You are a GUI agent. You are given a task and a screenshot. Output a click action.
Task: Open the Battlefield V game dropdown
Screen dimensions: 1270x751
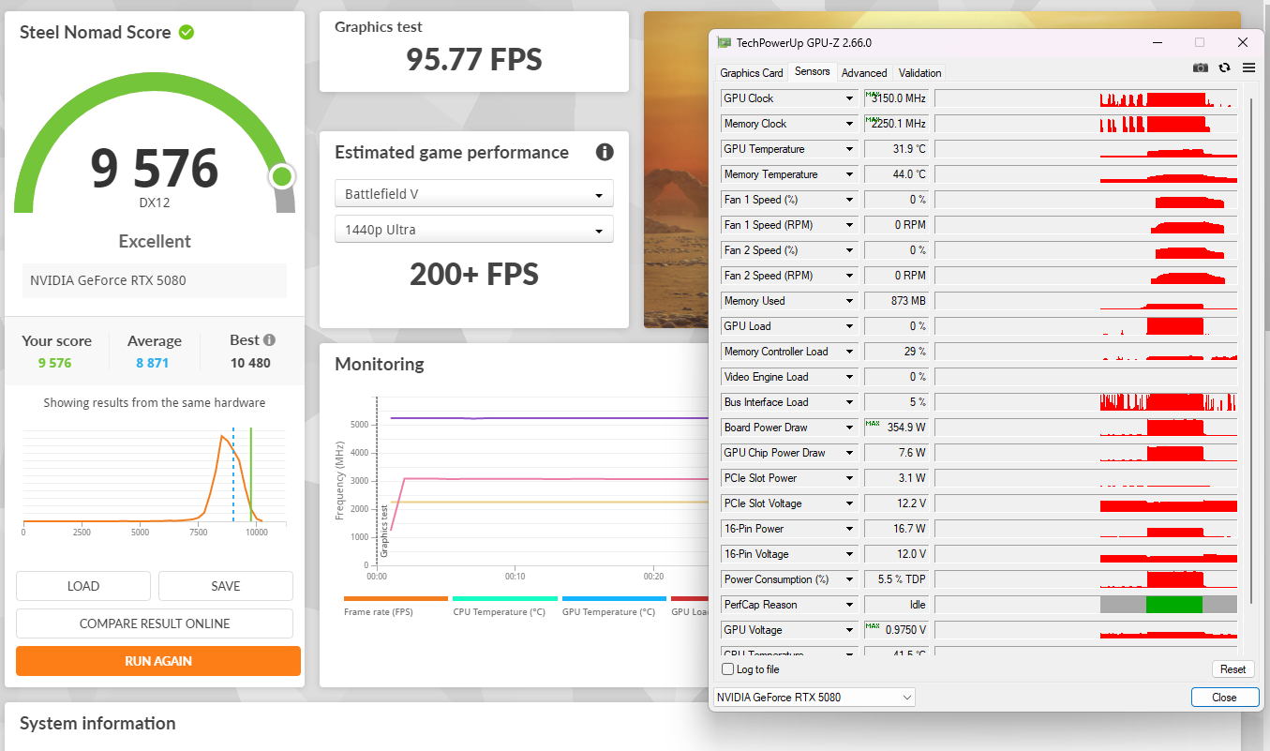click(x=474, y=194)
